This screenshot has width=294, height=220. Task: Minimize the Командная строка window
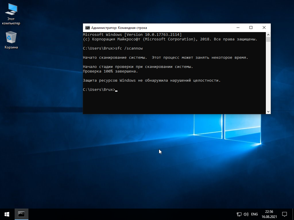[x=238, y=28]
